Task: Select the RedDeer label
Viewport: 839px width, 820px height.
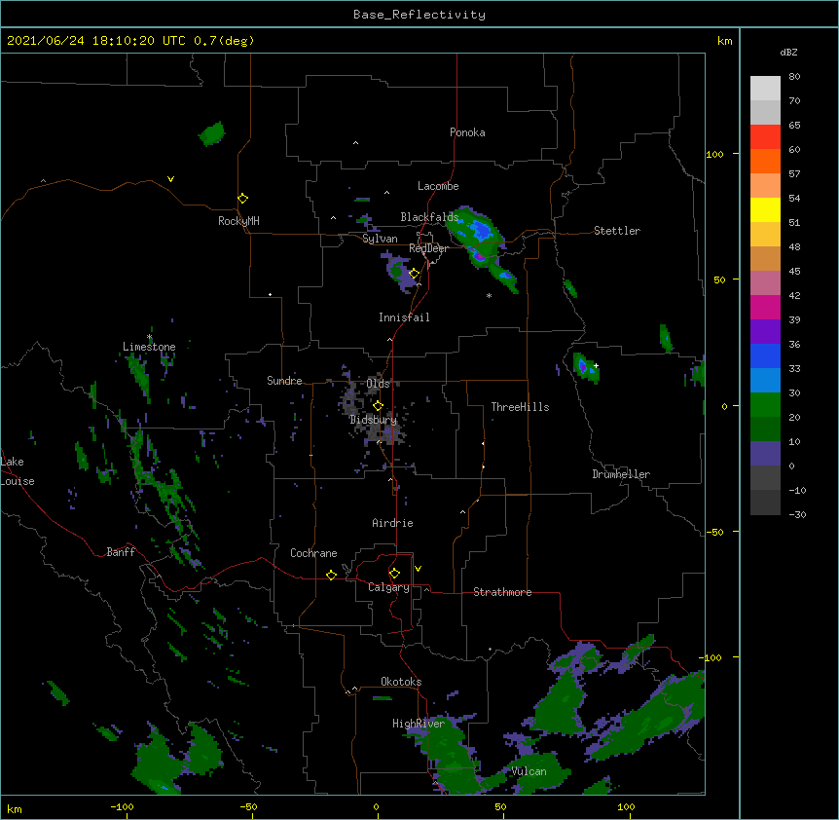Action: pos(429,248)
